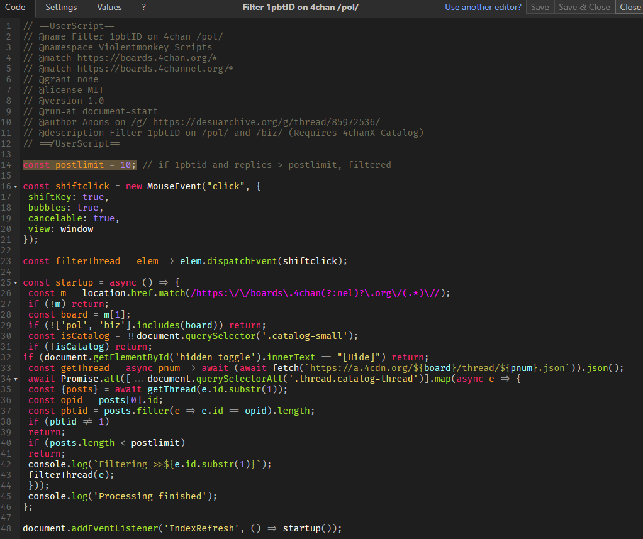
Task: Click the "getElementById('hidden-toggle')" line
Action: 226,357
